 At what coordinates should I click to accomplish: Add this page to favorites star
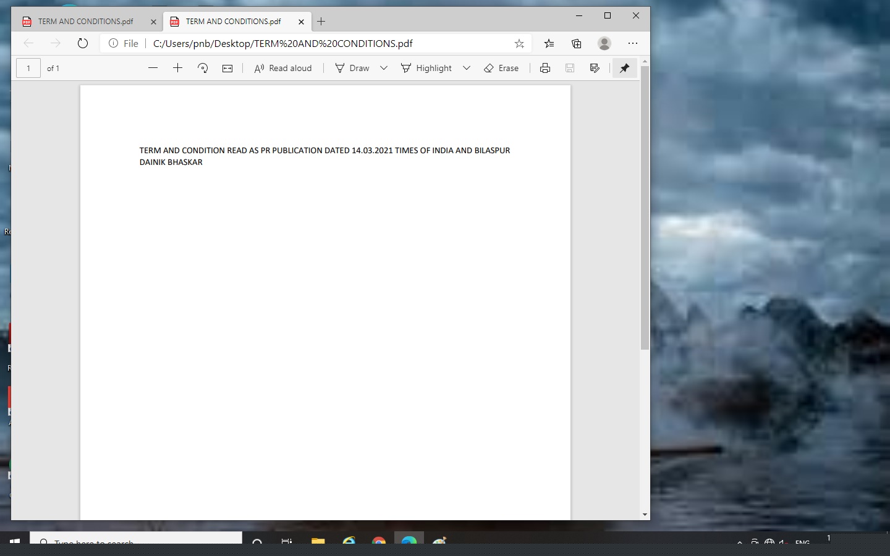(519, 43)
